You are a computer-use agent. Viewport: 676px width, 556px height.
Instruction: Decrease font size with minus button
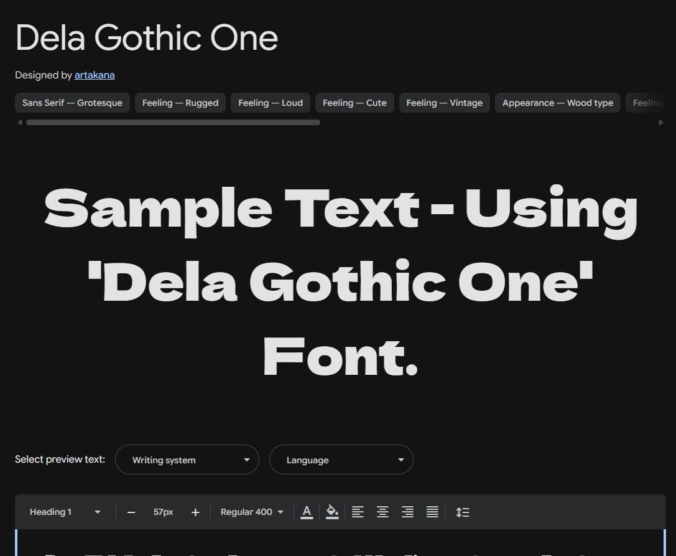(x=131, y=512)
